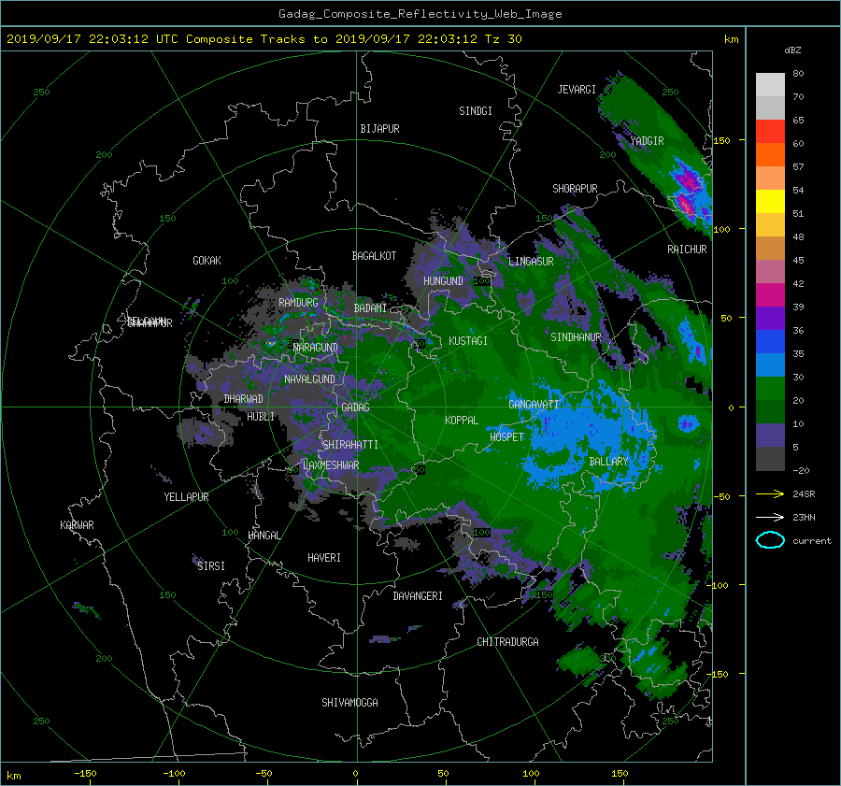The image size is (841, 786).
Task: Click the SINDHANUR city label
Action: (576, 337)
